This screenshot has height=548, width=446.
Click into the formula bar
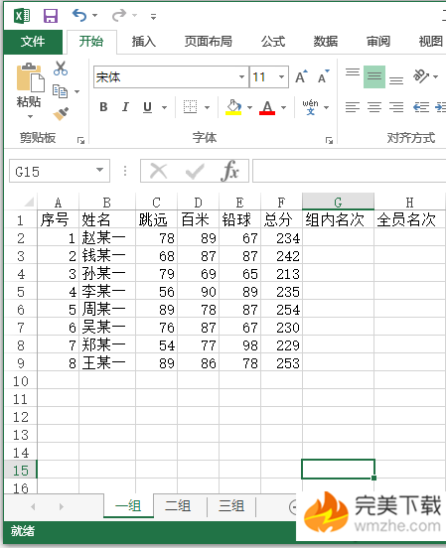(349, 171)
